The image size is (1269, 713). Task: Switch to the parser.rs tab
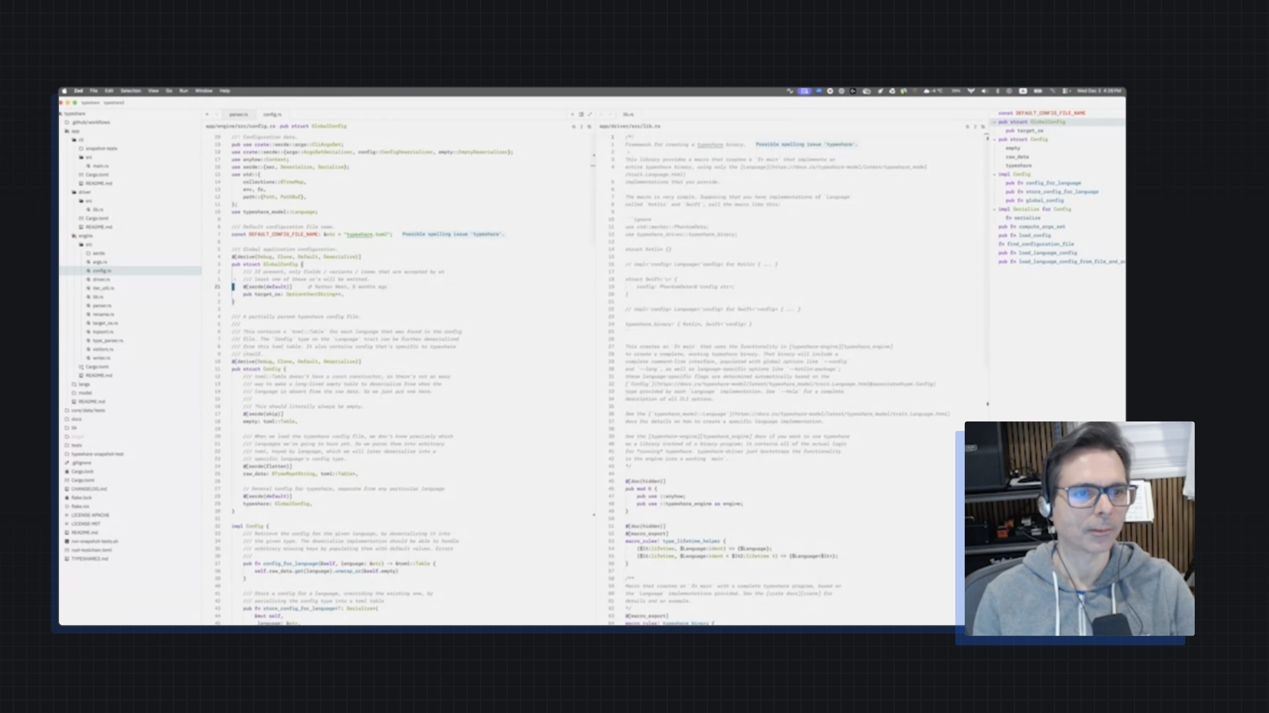[239, 114]
